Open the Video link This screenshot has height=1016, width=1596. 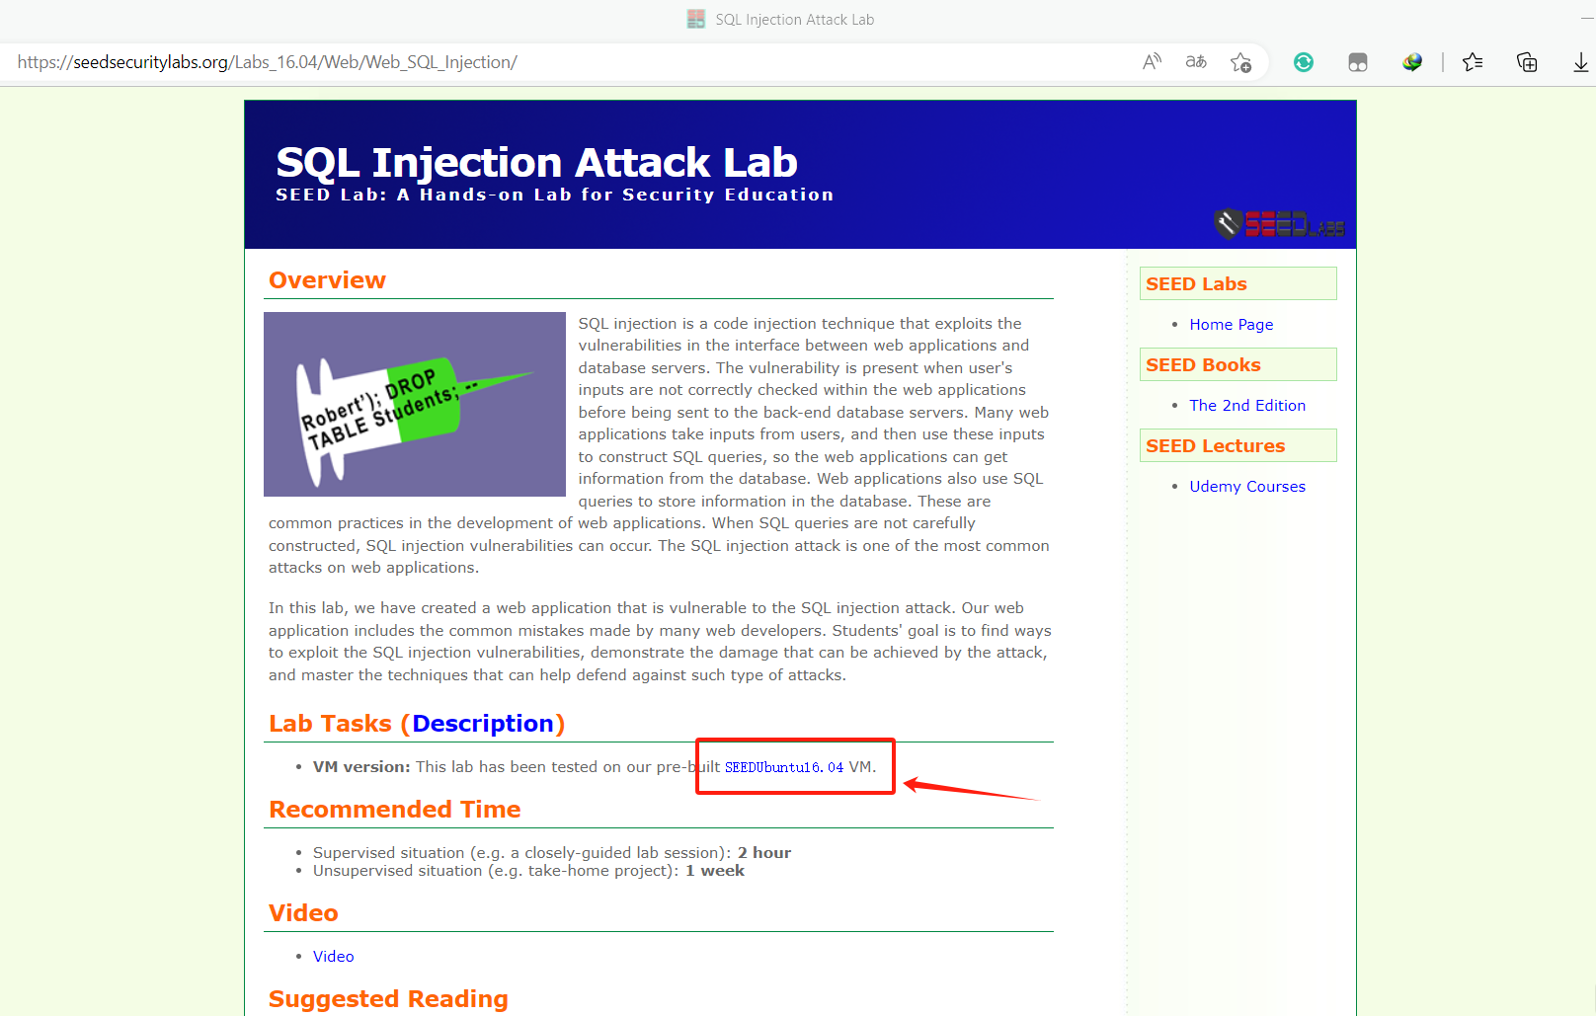click(333, 956)
